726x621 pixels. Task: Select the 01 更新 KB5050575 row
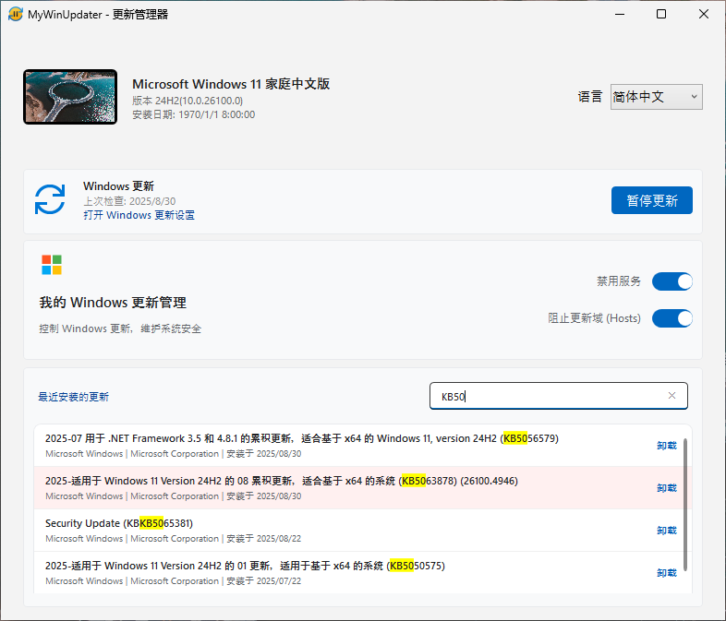363,572
